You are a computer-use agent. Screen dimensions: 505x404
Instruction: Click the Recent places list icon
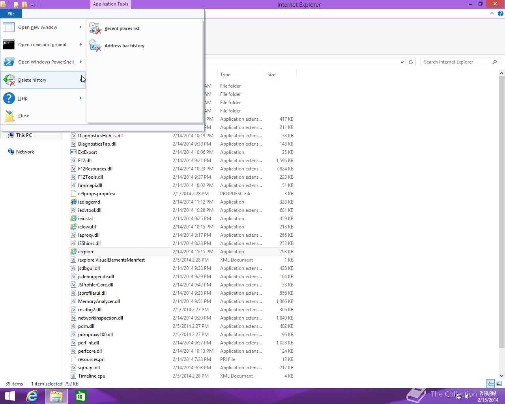point(95,28)
